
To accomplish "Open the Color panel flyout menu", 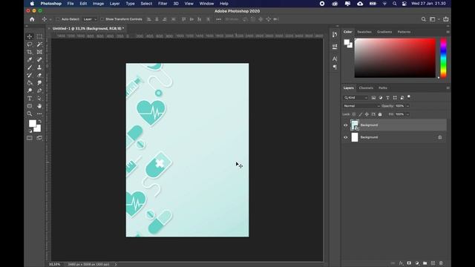I will click(x=448, y=32).
